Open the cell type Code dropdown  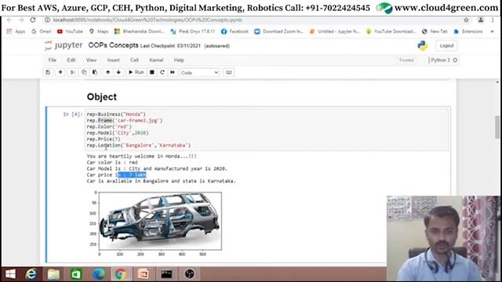point(199,73)
